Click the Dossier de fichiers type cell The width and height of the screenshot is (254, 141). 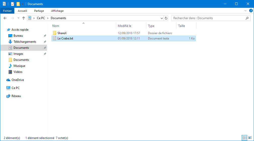click(160, 33)
